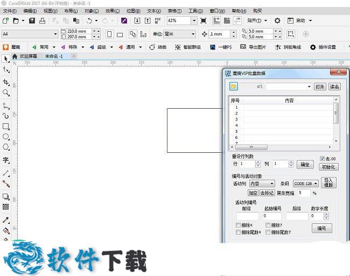Open the zoom level 42% dropdown
The image size is (350, 276).
194,21
